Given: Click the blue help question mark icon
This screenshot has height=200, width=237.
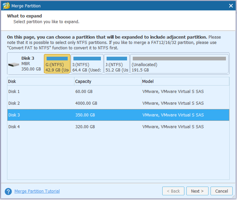Looking at the screenshot, I should coord(8,191).
